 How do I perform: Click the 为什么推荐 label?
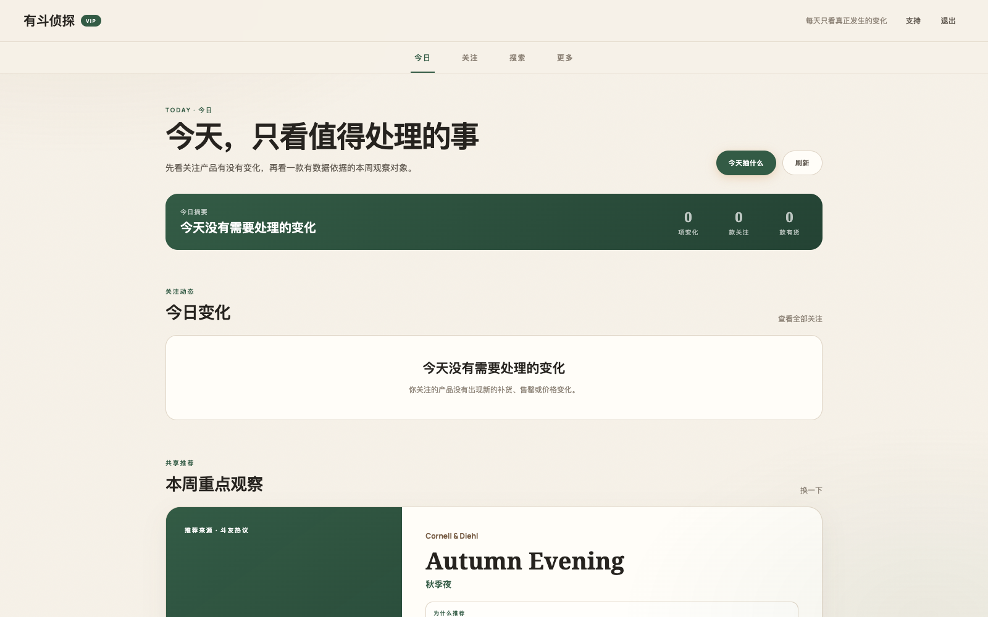tap(449, 613)
